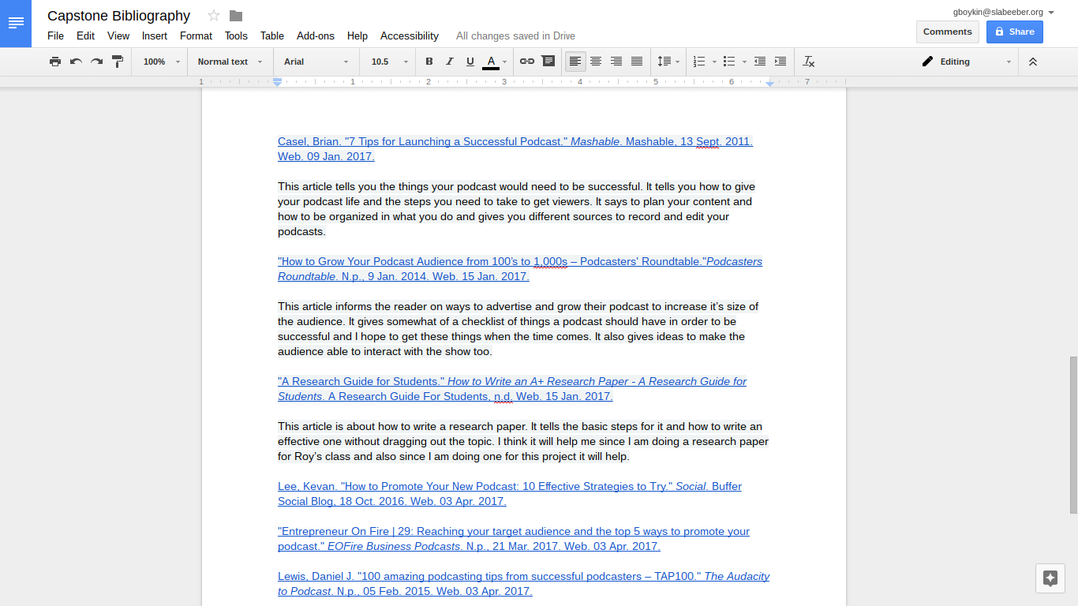Viewport: 1078px width, 606px height.
Task: Star the Capstone Bibliography document
Action: [214, 16]
